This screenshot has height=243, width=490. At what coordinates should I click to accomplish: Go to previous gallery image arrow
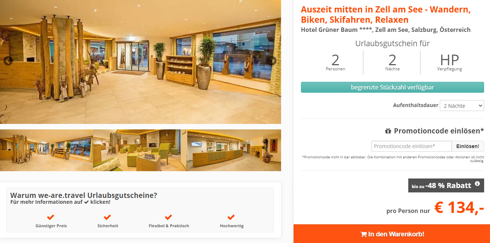[x=8, y=61]
